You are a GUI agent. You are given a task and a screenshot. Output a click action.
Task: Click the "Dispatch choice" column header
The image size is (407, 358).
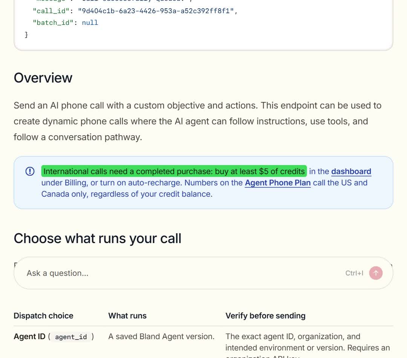pyautogui.click(x=43, y=316)
